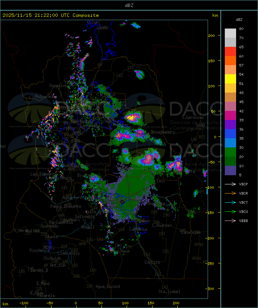258x308 pixels.
Task: Click the cyan VBCT arrow icon
Action: (230, 202)
